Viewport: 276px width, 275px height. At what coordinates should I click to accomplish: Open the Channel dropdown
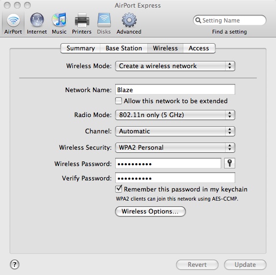point(175,131)
